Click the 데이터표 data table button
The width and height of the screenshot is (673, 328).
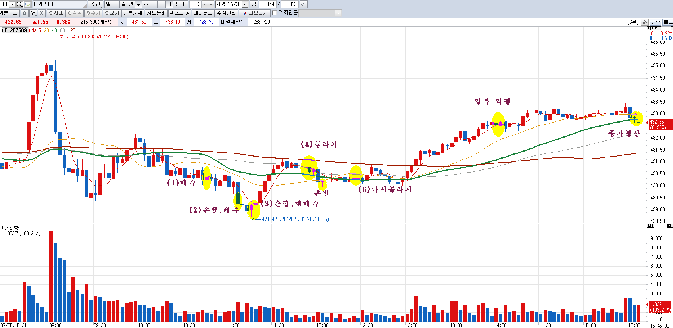coord(203,13)
